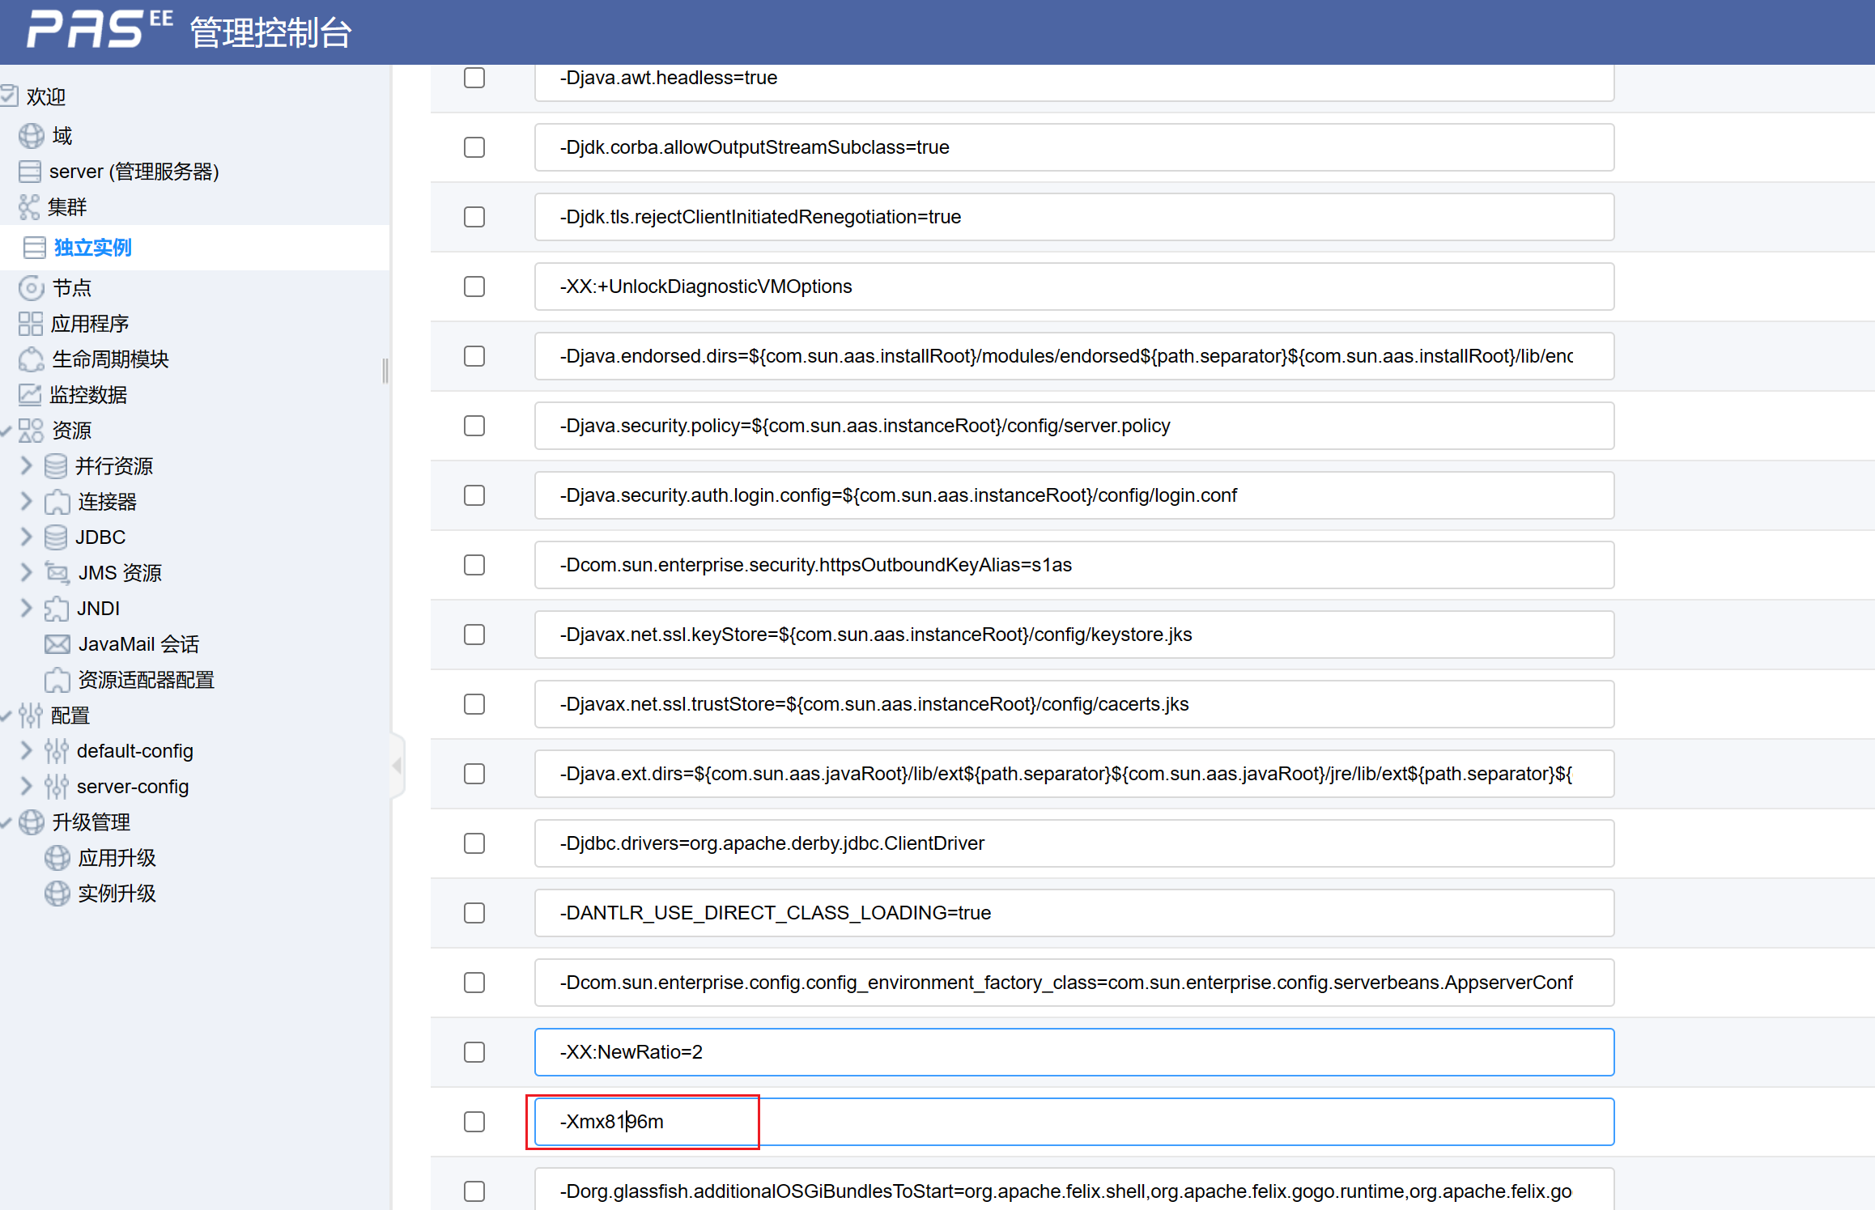Click the server (管理服务器) list icon
Screen dimensions: 1875x1210
[x=29, y=172]
